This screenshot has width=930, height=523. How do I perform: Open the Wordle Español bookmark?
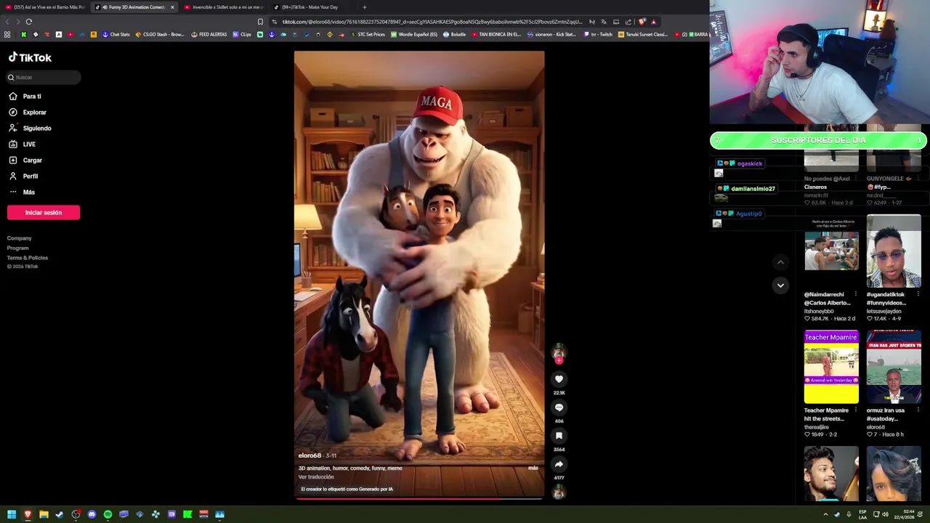pos(414,34)
